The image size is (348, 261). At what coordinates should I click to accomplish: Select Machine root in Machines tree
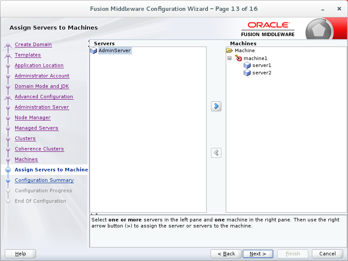coord(244,50)
